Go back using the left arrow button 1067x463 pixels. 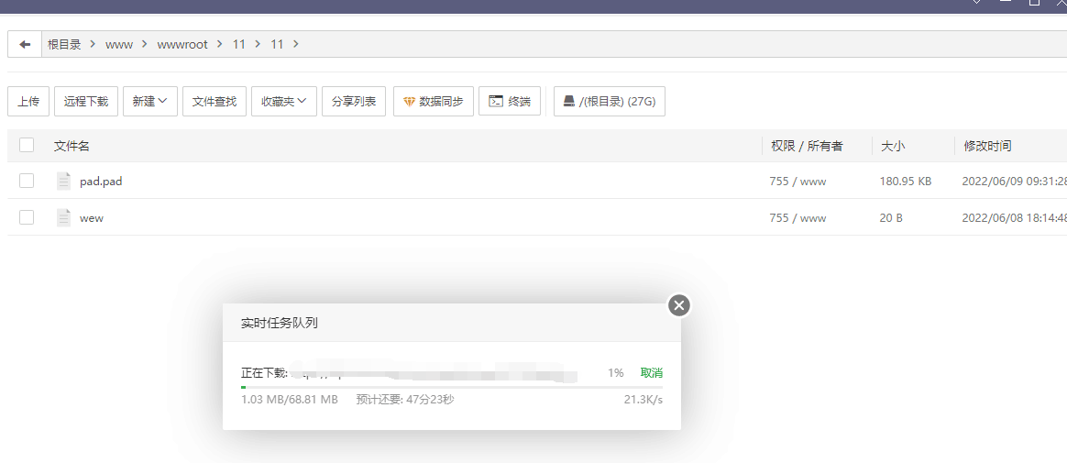(x=25, y=44)
